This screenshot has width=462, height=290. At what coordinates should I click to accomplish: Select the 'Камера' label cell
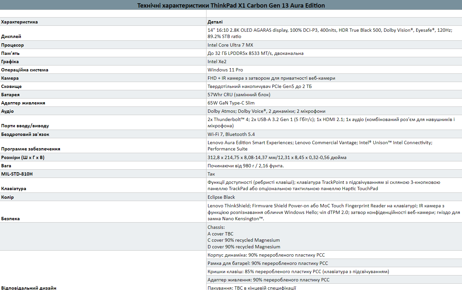tap(103, 78)
